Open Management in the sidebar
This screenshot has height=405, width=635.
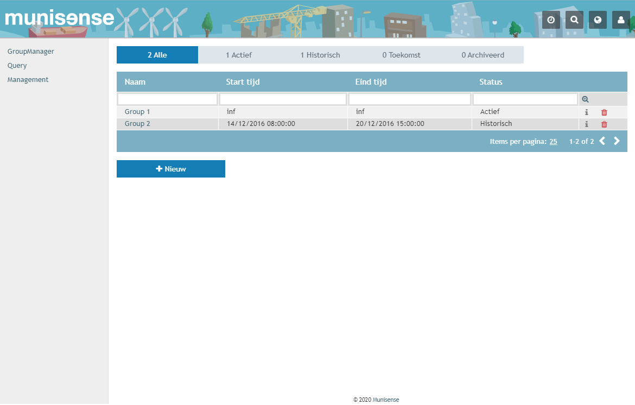(28, 79)
